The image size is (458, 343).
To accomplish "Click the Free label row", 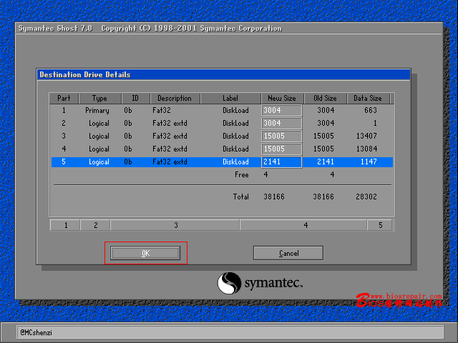I will point(242,174).
